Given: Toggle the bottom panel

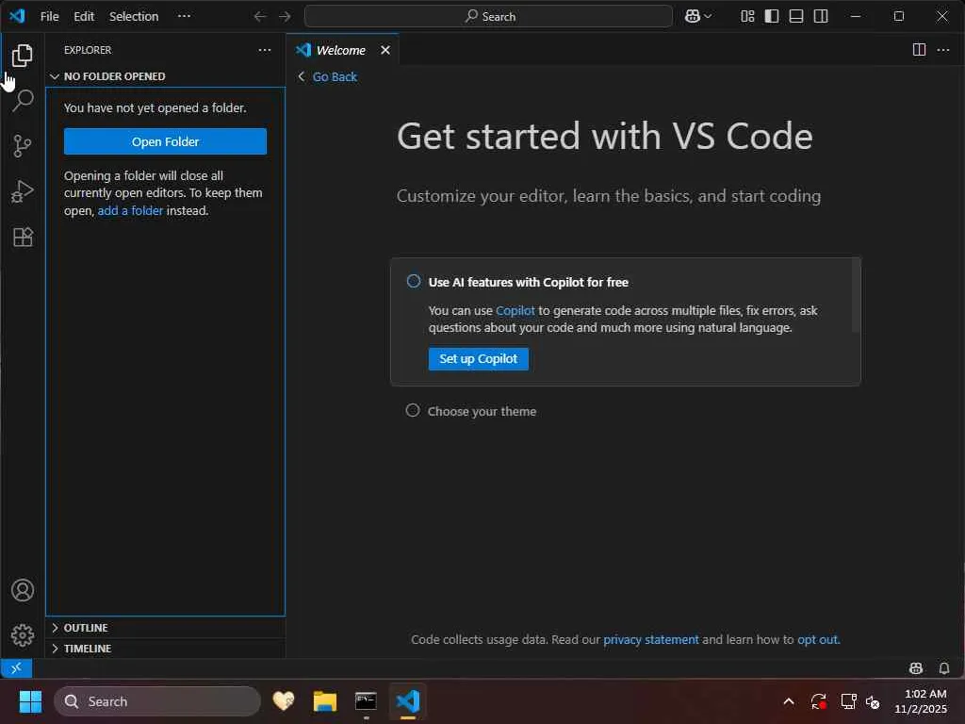Looking at the screenshot, I should point(796,16).
